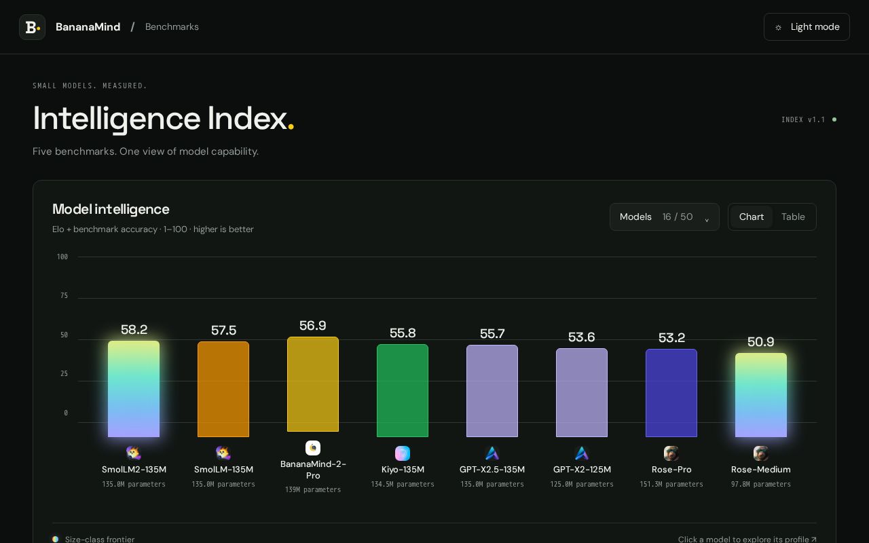Switch to the Table view tab
This screenshot has width=869, height=543.
click(x=793, y=217)
